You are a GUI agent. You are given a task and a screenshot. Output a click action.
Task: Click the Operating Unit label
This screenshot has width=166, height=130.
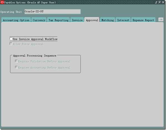click(x=11, y=12)
